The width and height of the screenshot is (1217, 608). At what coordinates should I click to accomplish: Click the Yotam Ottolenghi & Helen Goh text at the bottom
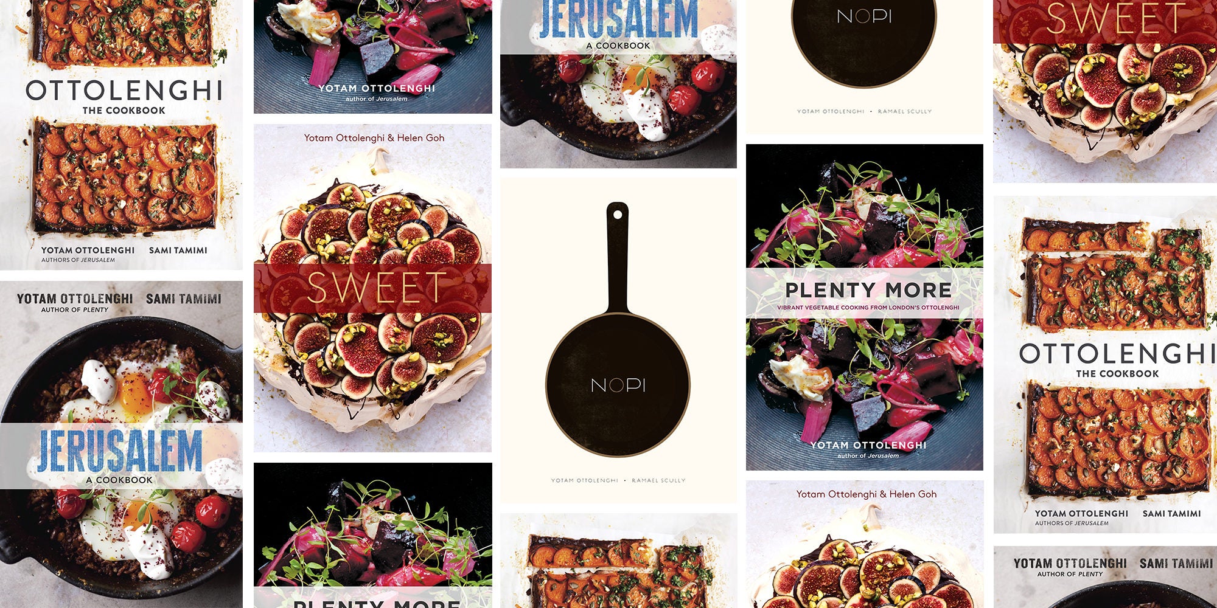867,494
